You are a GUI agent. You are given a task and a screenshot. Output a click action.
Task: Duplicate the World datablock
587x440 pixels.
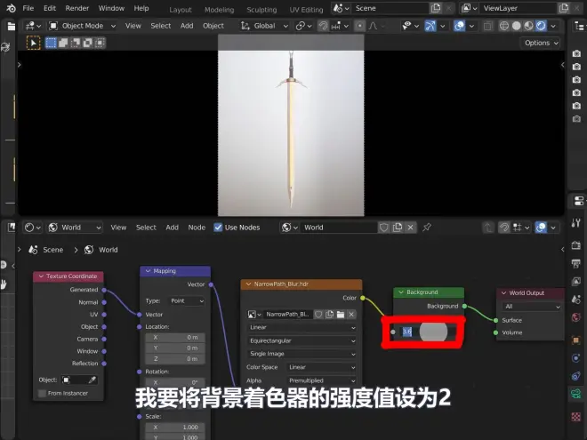click(398, 227)
